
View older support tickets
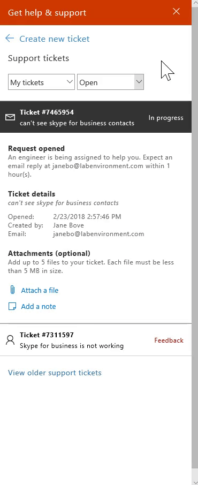coord(55,373)
